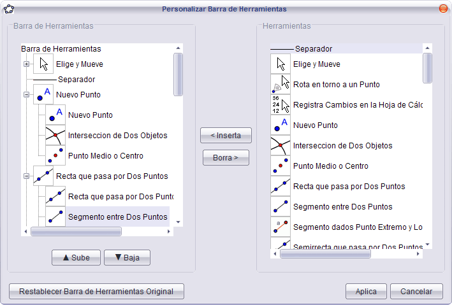Click Segmento dados Punto Extremo icon
Viewport: 452px width, 305px height.
[x=281, y=227]
